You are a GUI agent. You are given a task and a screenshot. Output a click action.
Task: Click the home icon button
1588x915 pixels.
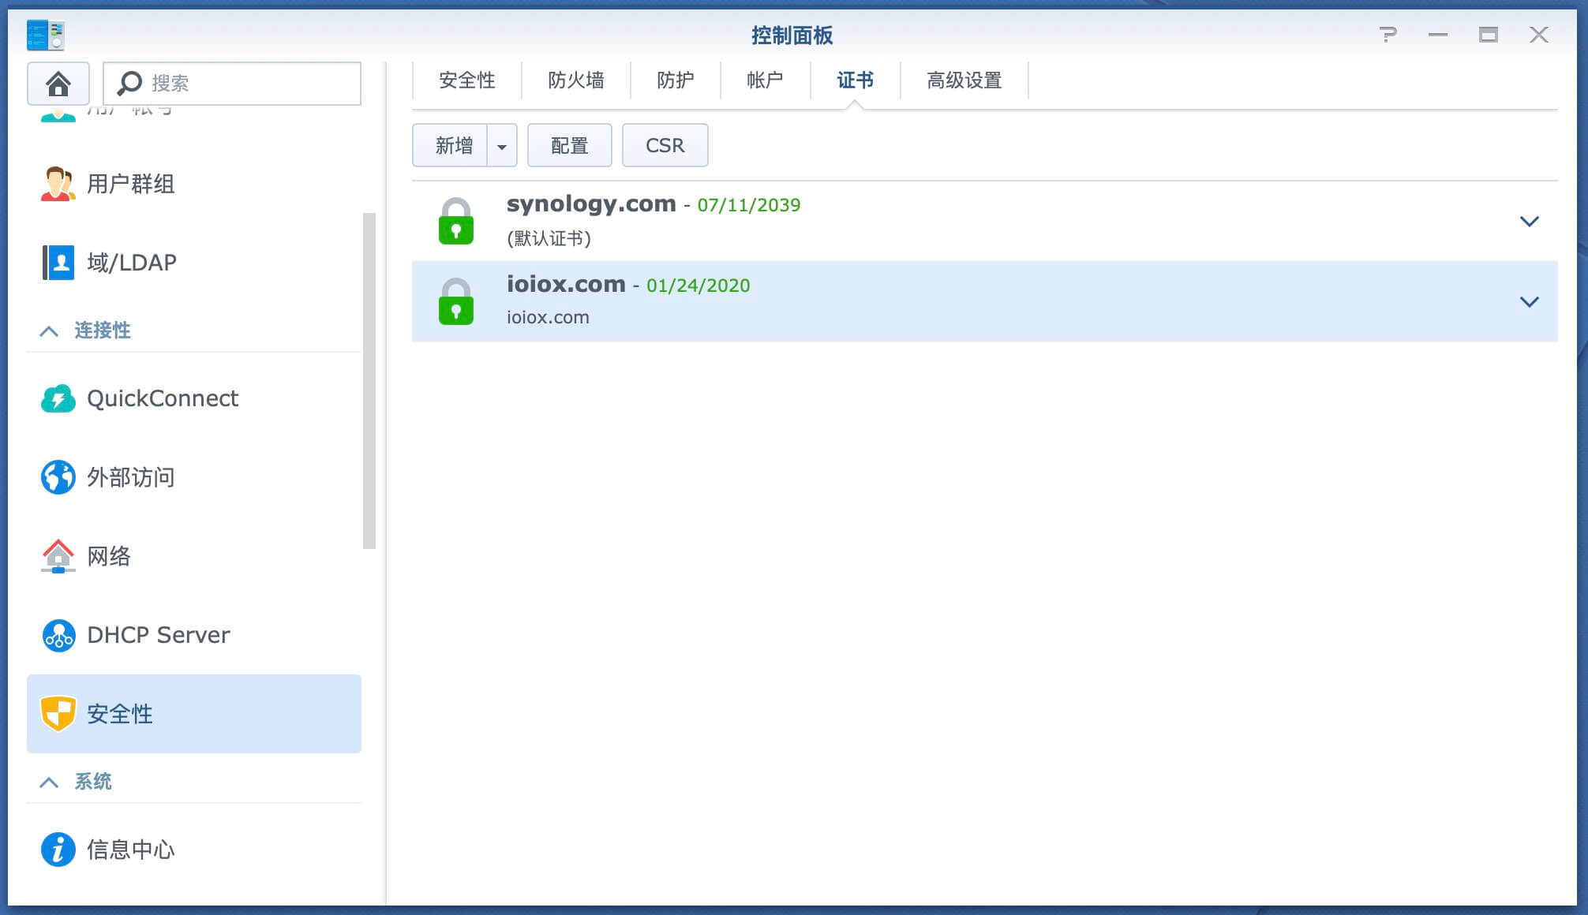[58, 84]
